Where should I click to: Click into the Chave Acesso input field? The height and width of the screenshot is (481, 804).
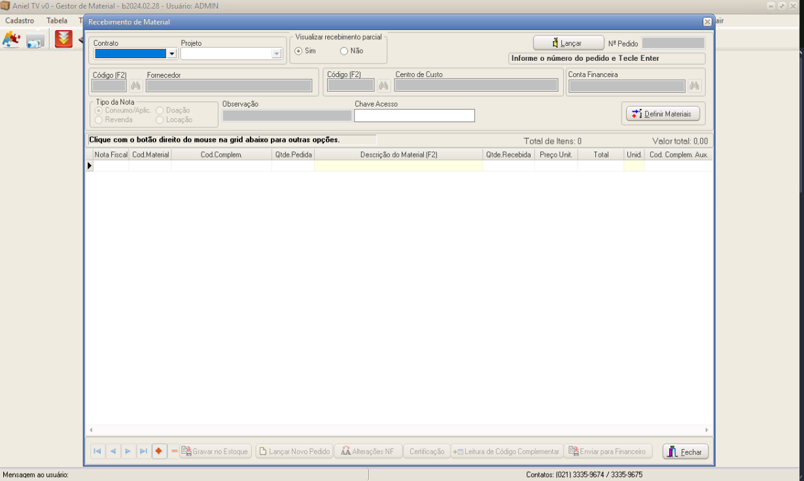(x=414, y=116)
